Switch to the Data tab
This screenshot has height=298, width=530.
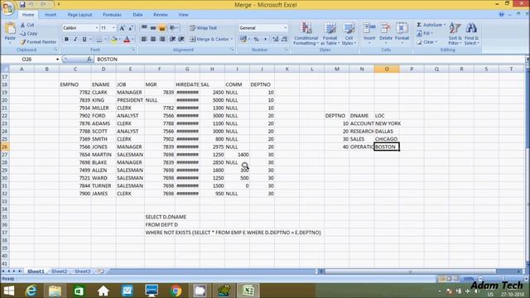coord(137,15)
